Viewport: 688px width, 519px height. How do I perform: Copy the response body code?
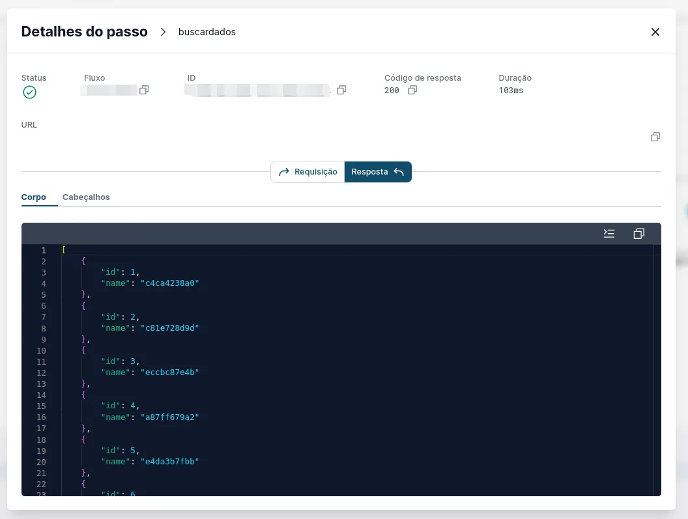pos(639,233)
